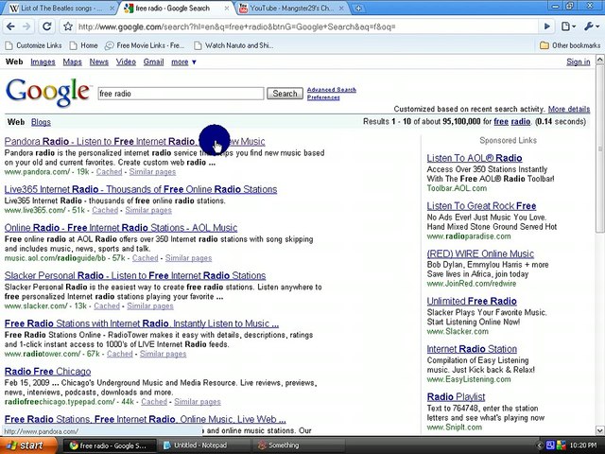This screenshot has width=605, height=454.
Task: Open the Internet Radio Station ad
Action: (x=472, y=349)
